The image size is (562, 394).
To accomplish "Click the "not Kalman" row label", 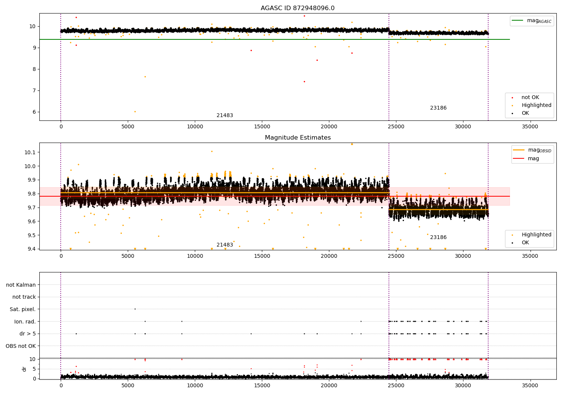I will [21, 285].
